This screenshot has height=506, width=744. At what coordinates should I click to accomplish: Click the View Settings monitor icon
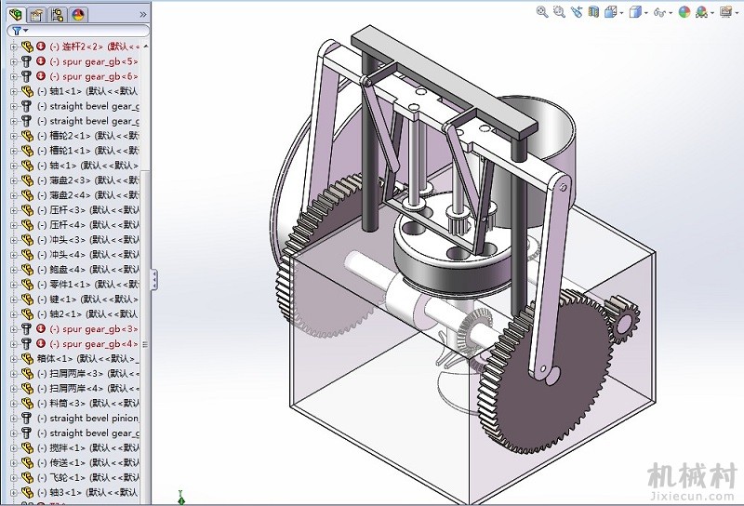[x=725, y=12]
